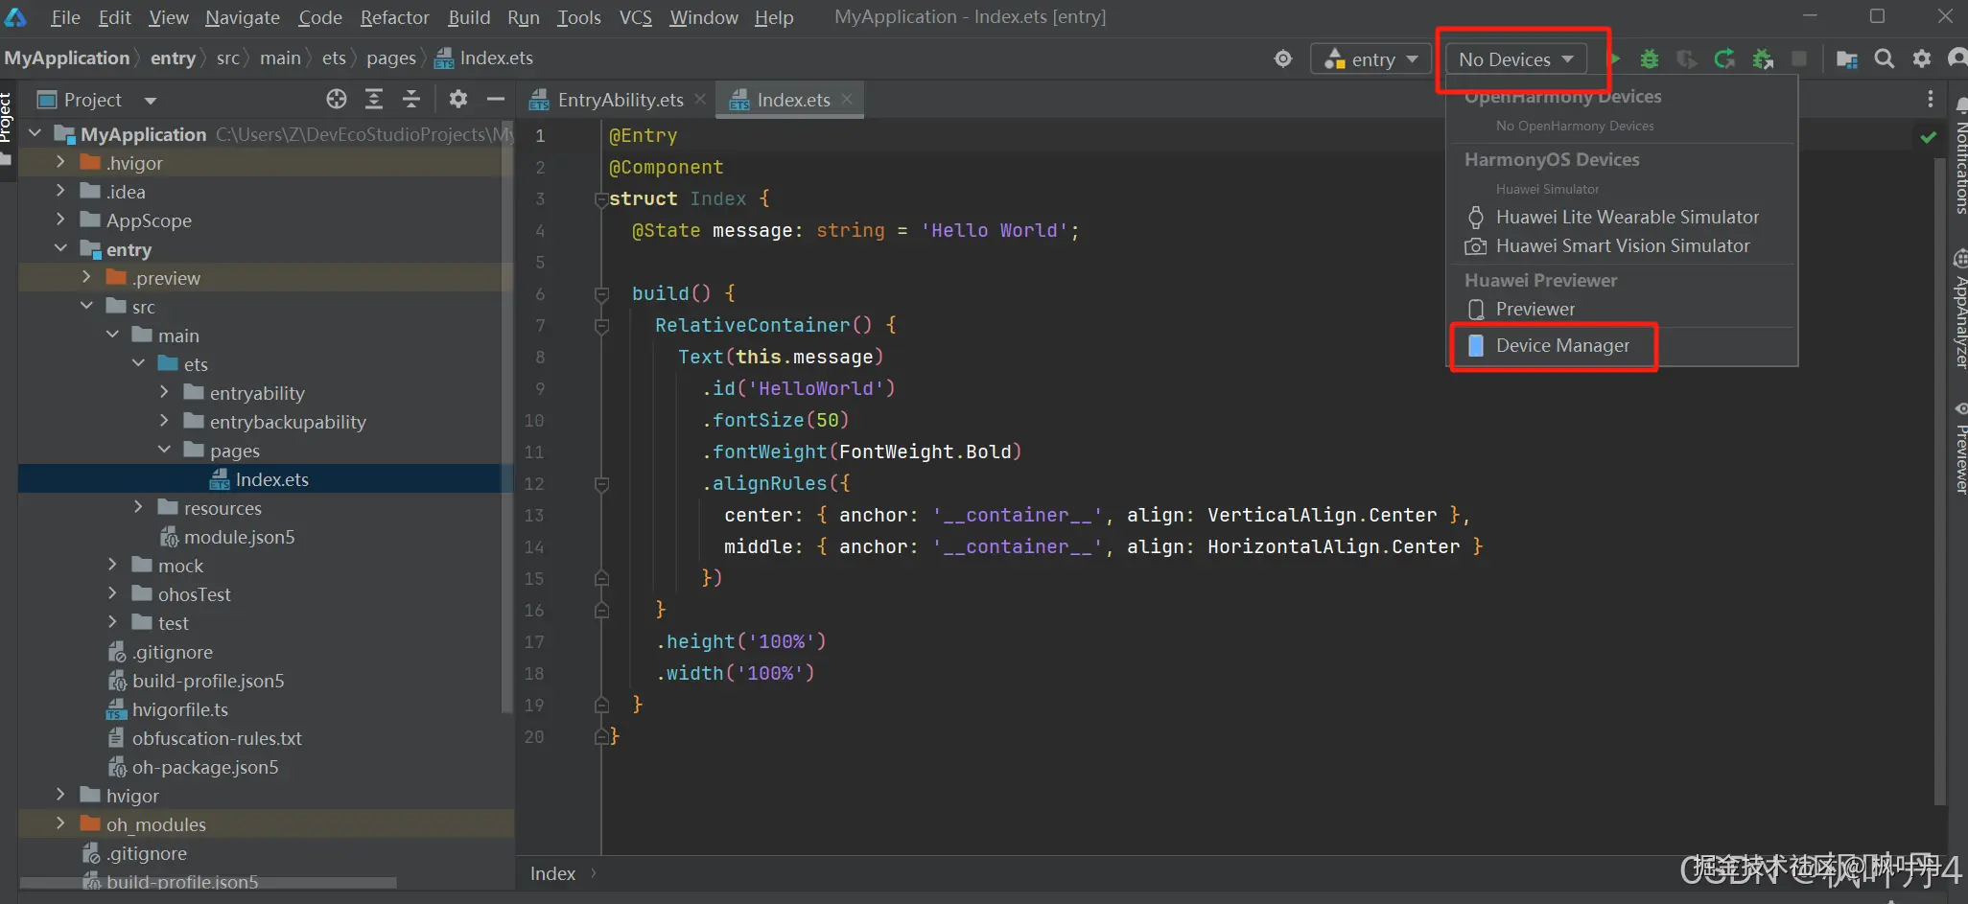This screenshot has width=1968, height=904.
Task: Click the Run play icon
Action: tap(1615, 59)
